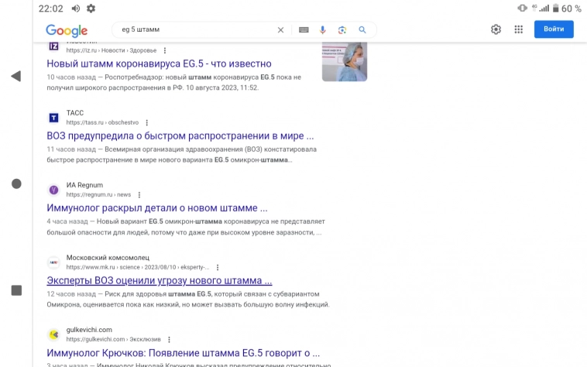Expand the options menu for the regnum.ru result

click(x=139, y=195)
